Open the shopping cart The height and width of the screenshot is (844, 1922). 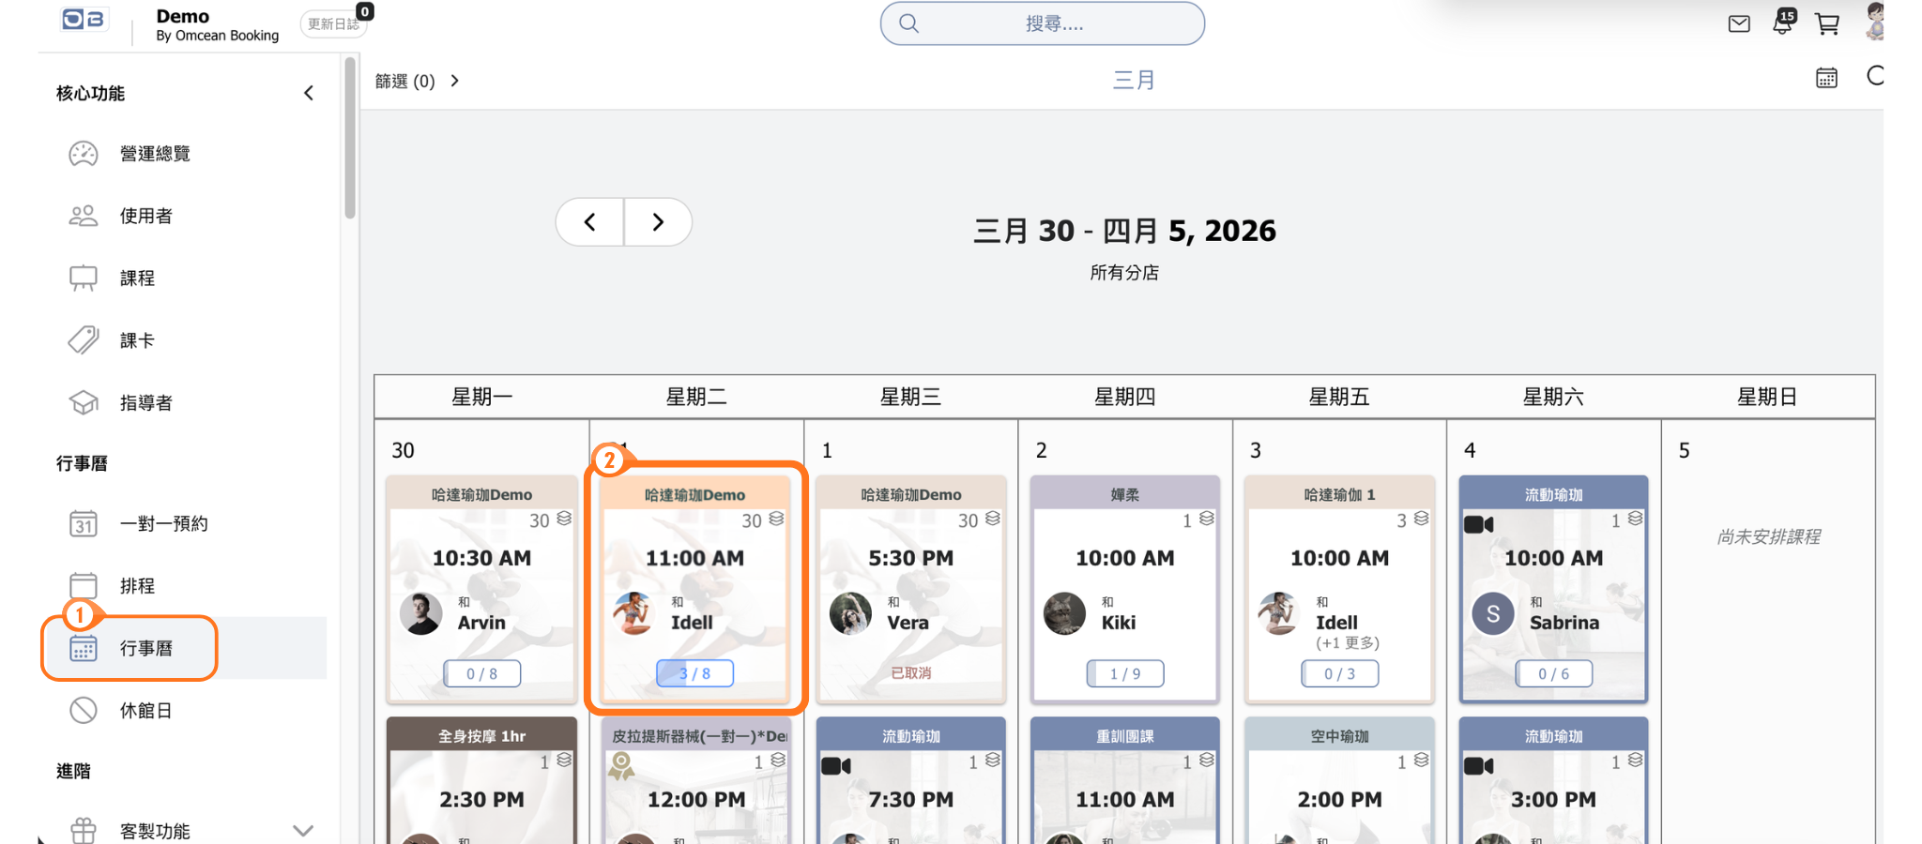(x=1826, y=23)
